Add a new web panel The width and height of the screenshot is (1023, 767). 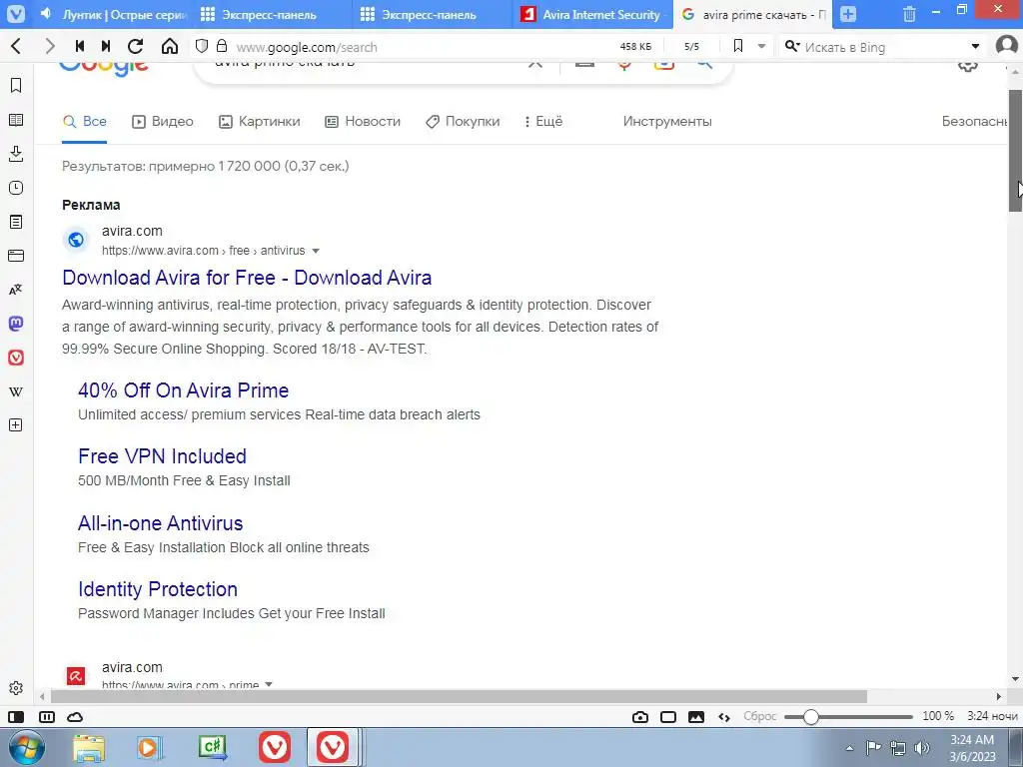(x=16, y=425)
